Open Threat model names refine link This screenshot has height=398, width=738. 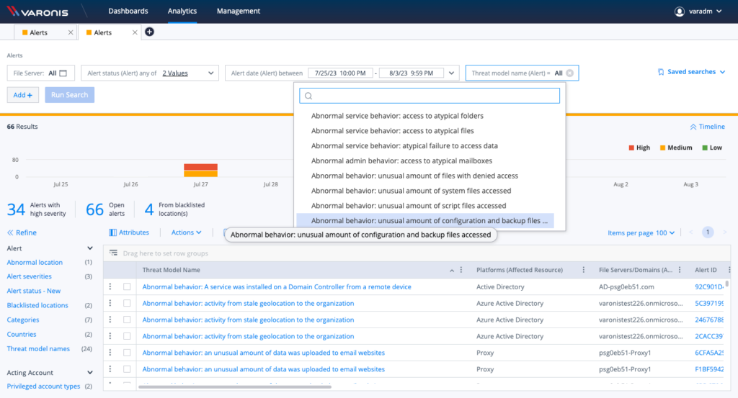coord(38,348)
